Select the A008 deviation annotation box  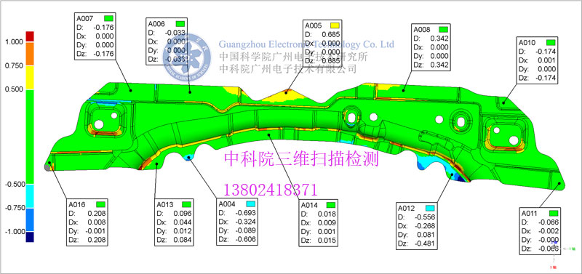click(x=432, y=47)
